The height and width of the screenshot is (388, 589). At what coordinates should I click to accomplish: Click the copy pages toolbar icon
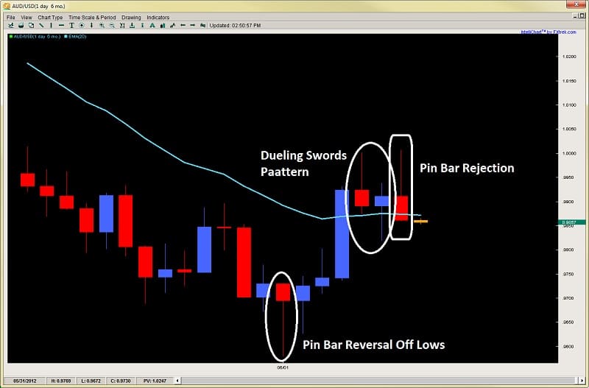31,26
